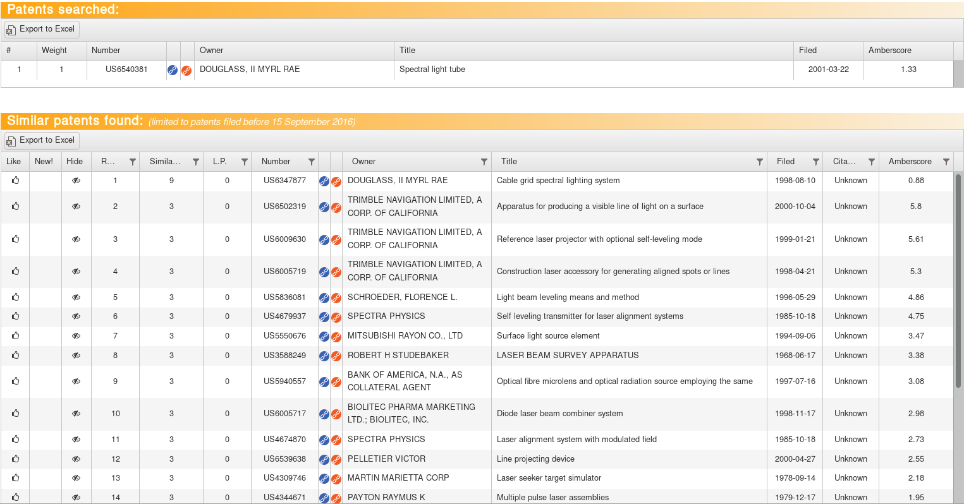Image resolution: width=964 pixels, height=504 pixels.
Task: Like the Line projecting device patent
Action: [x=15, y=459]
